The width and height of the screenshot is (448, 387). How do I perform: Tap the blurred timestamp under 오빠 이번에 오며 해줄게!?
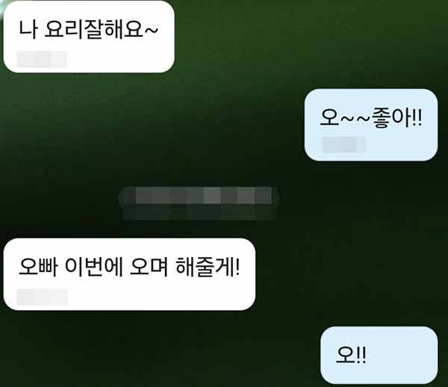43,297
